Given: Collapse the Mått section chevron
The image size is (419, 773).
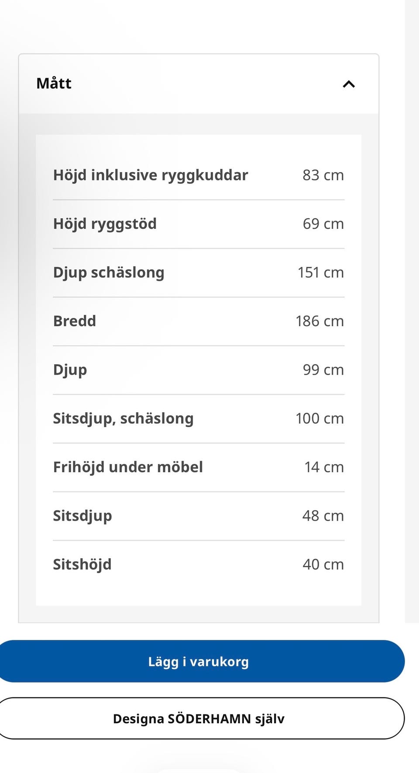Looking at the screenshot, I should pos(349,84).
